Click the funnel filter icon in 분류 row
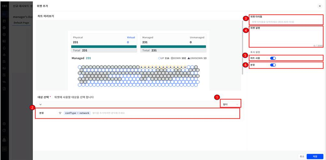 click(x=60, y=113)
